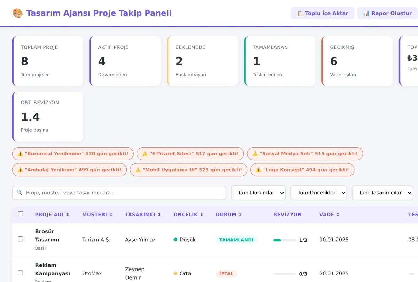Click warning icon on Kurumsal Yenilenme alert
Image resolution: width=418 pixels, height=282 pixels.
[20, 154]
